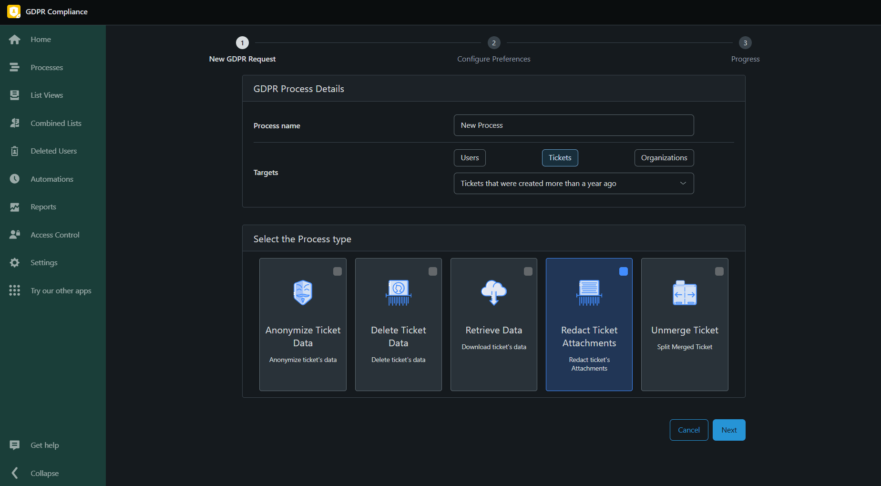Click step 2 Configure Preferences indicator
Screen dimensions: 881x486
pyautogui.click(x=493, y=43)
